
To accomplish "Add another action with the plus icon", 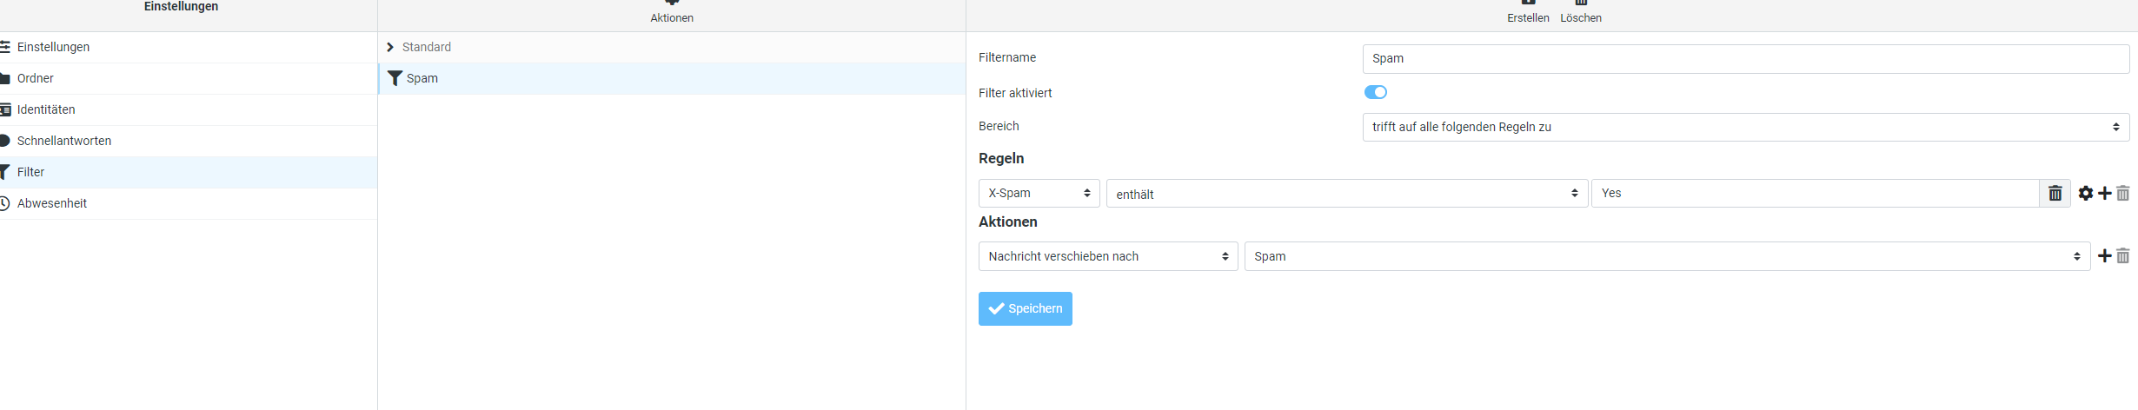I will point(2104,256).
